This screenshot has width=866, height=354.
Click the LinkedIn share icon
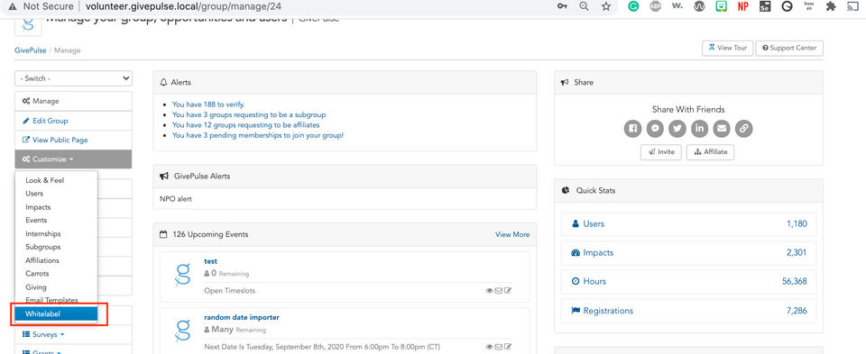click(699, 129)
